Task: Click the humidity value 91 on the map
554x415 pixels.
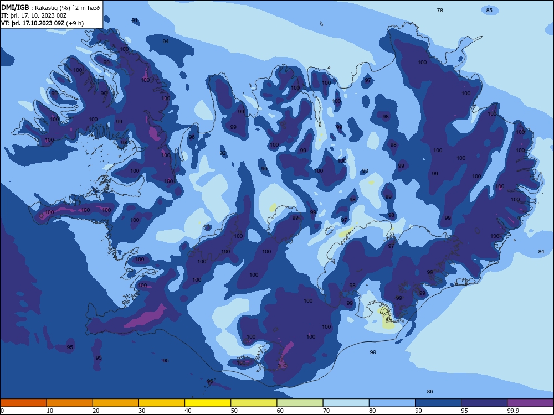Action: 135,20
